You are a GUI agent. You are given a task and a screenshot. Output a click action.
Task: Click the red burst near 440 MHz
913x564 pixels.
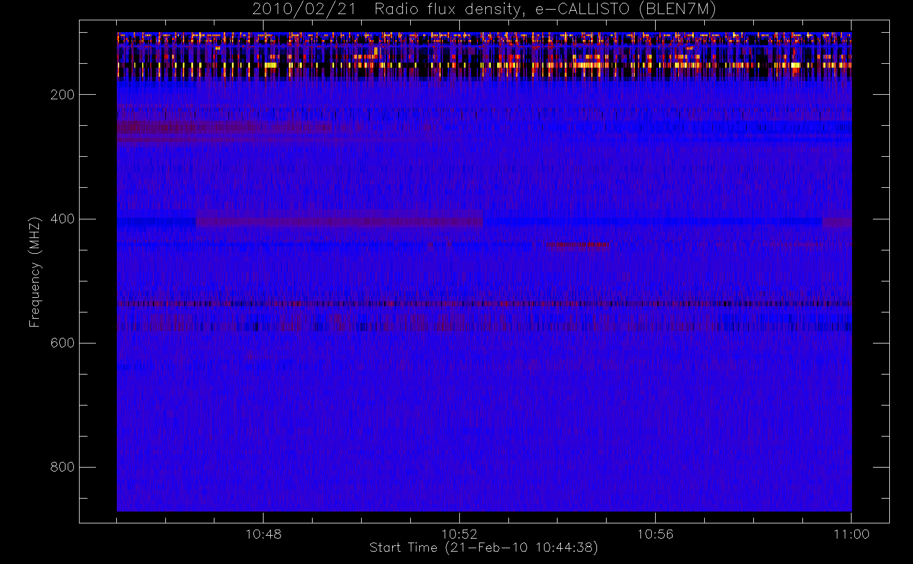click(x=577, y=245)
